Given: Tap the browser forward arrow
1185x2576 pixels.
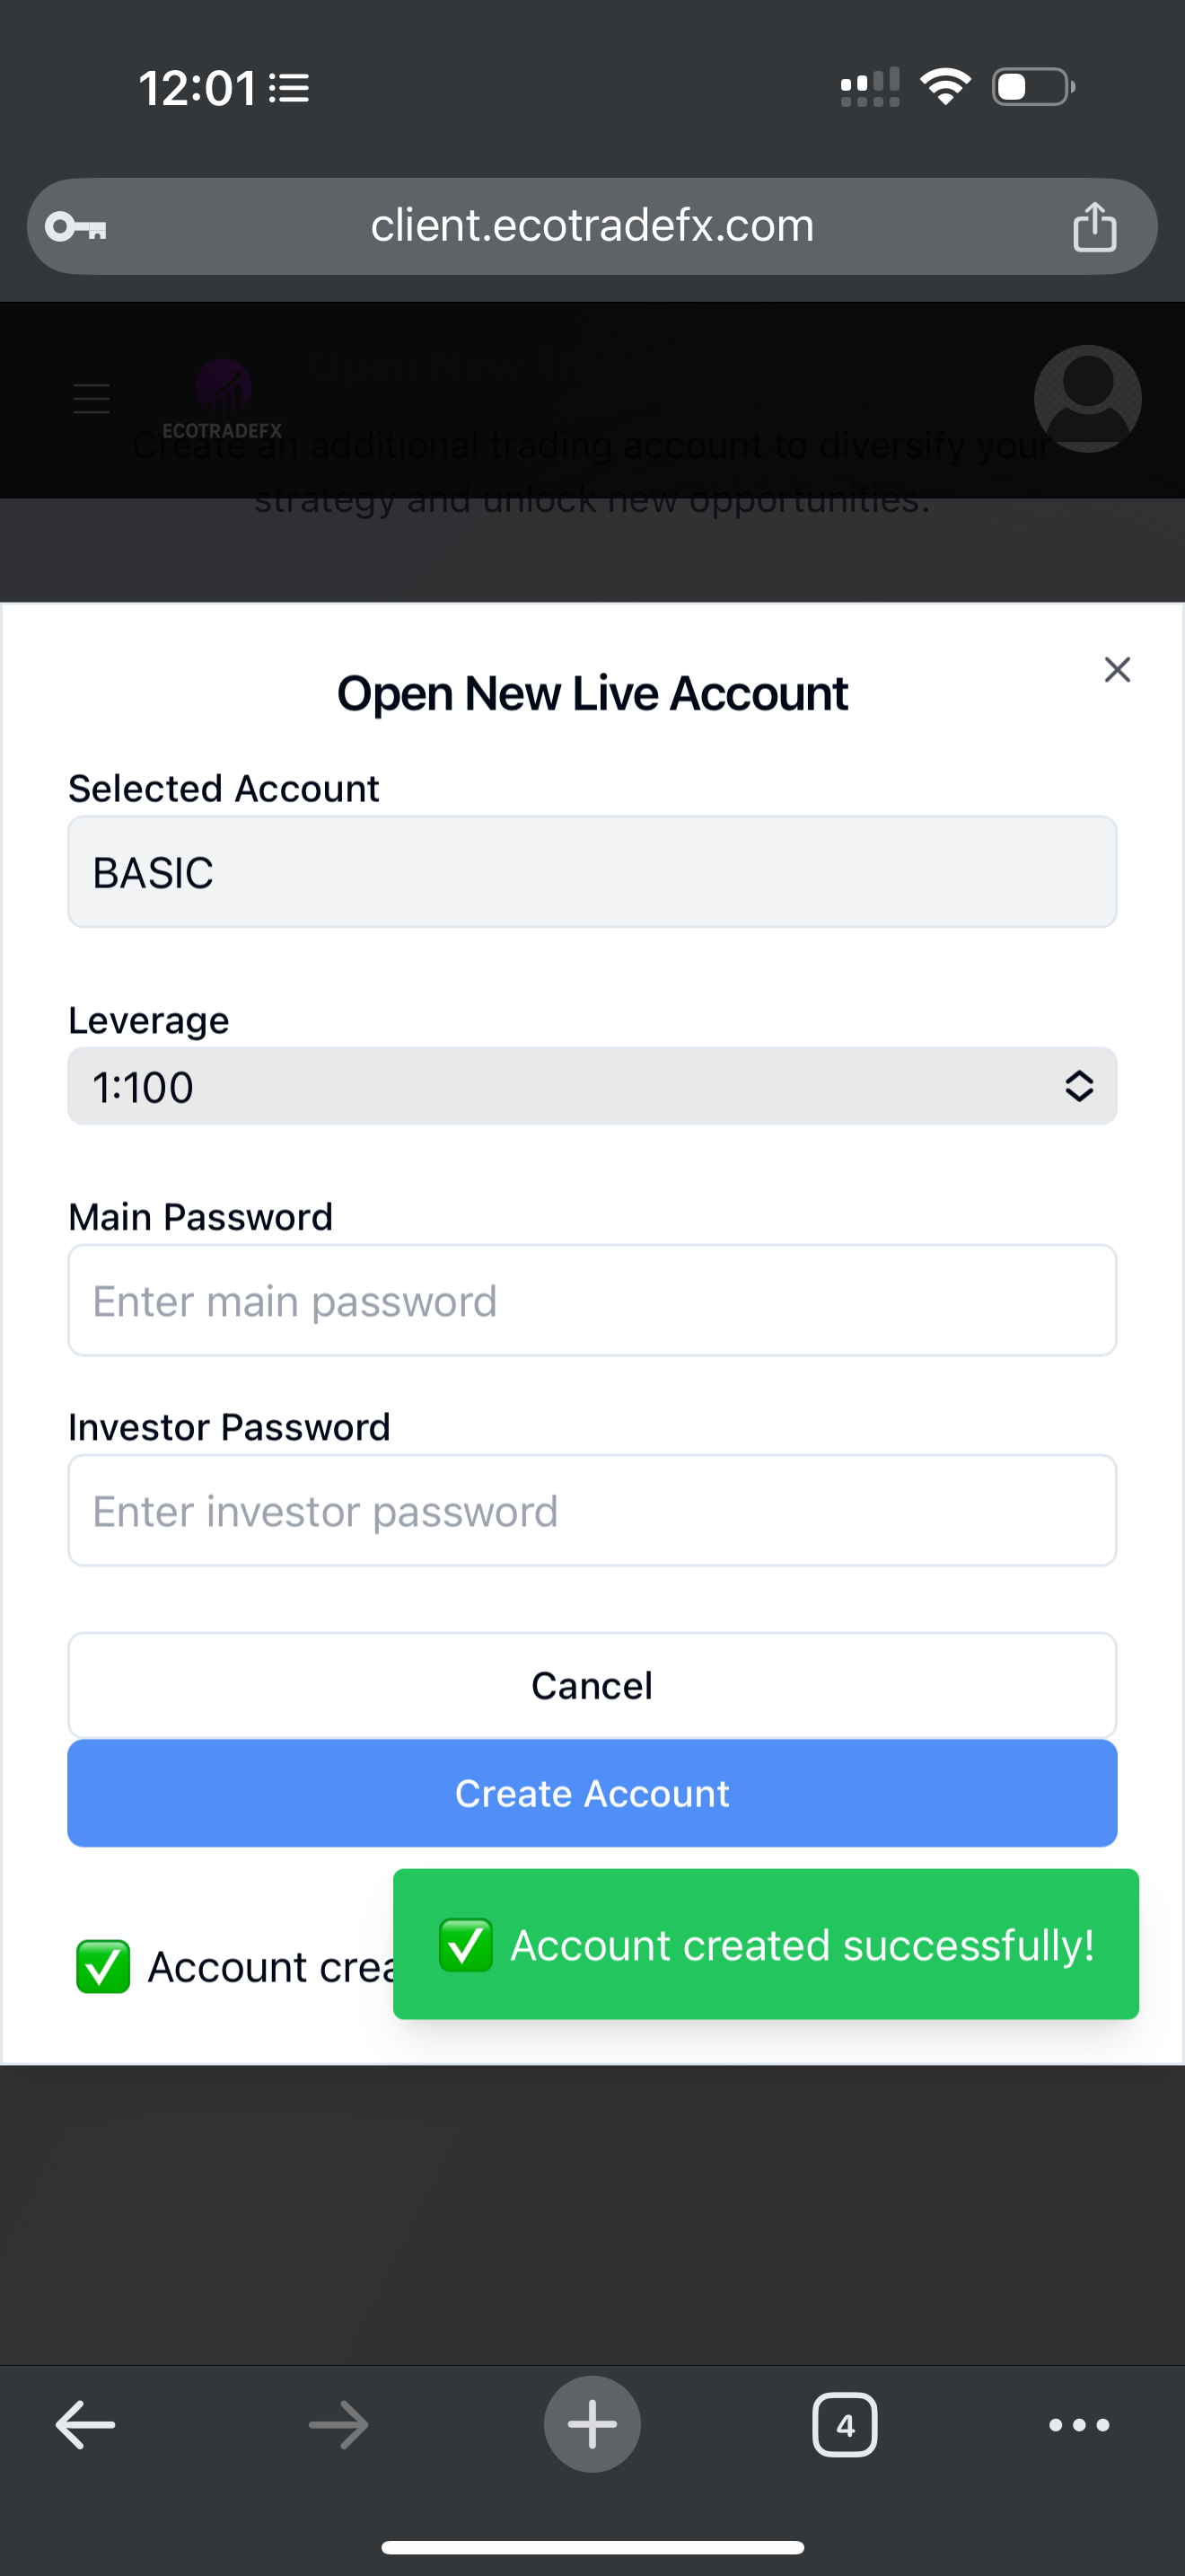Looking at the screenshot, I should click(338, 2425).
